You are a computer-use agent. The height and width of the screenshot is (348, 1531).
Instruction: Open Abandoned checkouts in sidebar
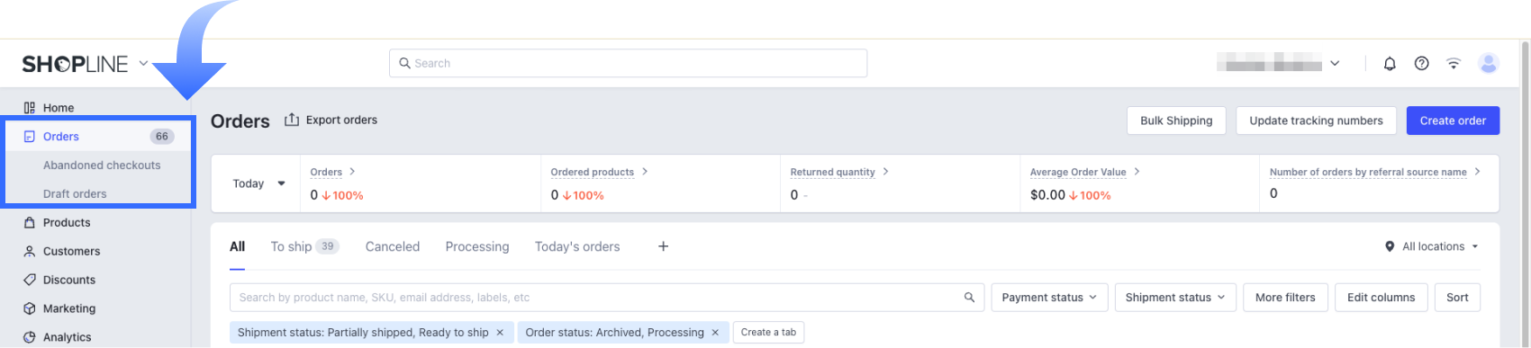coord(102,165)
